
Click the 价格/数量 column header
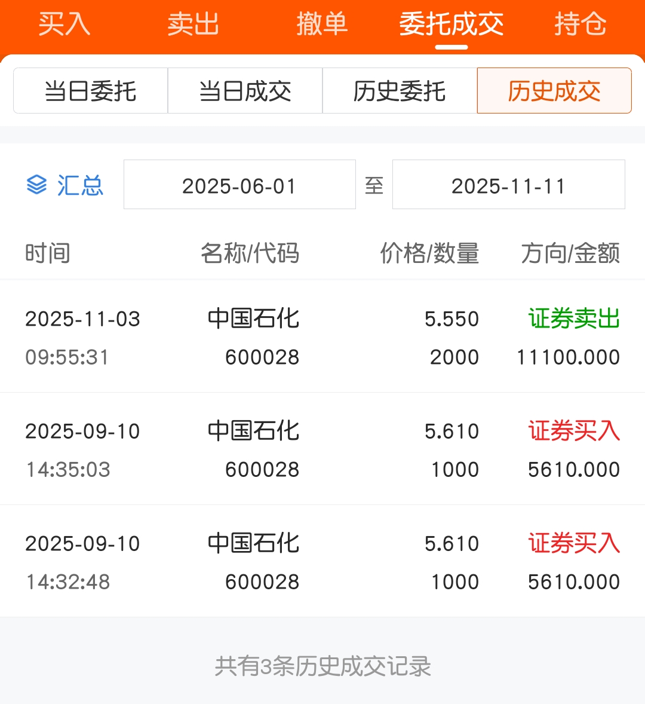429,253
